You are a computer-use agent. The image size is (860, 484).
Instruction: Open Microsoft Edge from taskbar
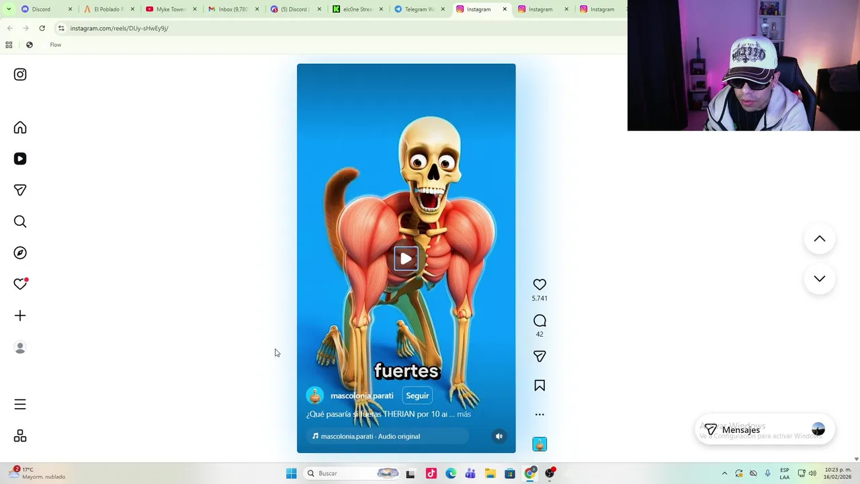pos(450,473)
